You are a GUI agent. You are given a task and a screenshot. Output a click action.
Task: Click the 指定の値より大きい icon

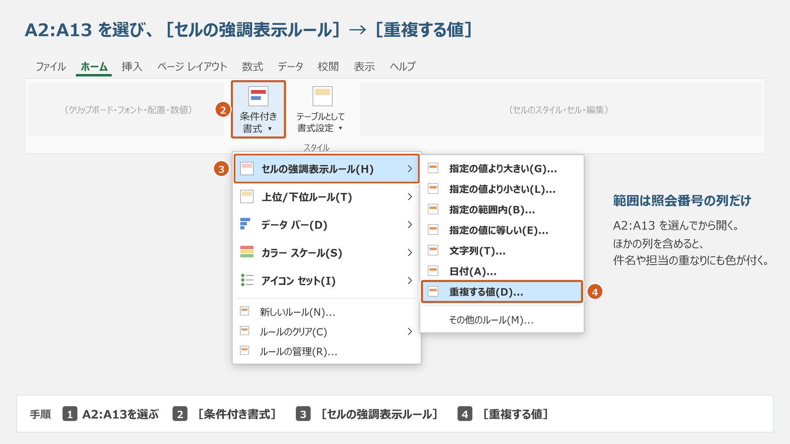coord(433,168)
